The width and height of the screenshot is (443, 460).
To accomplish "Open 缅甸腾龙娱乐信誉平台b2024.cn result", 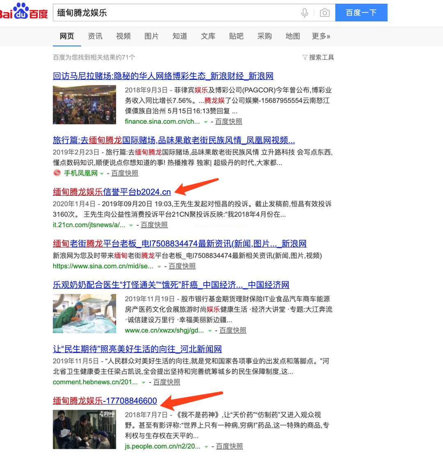I will (112, 192).
